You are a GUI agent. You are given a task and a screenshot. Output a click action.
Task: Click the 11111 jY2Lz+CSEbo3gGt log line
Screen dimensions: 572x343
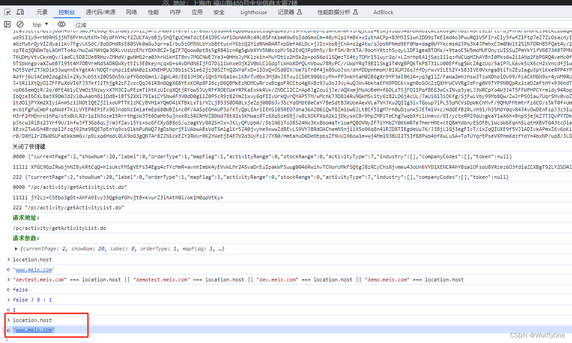click(118, 197)
